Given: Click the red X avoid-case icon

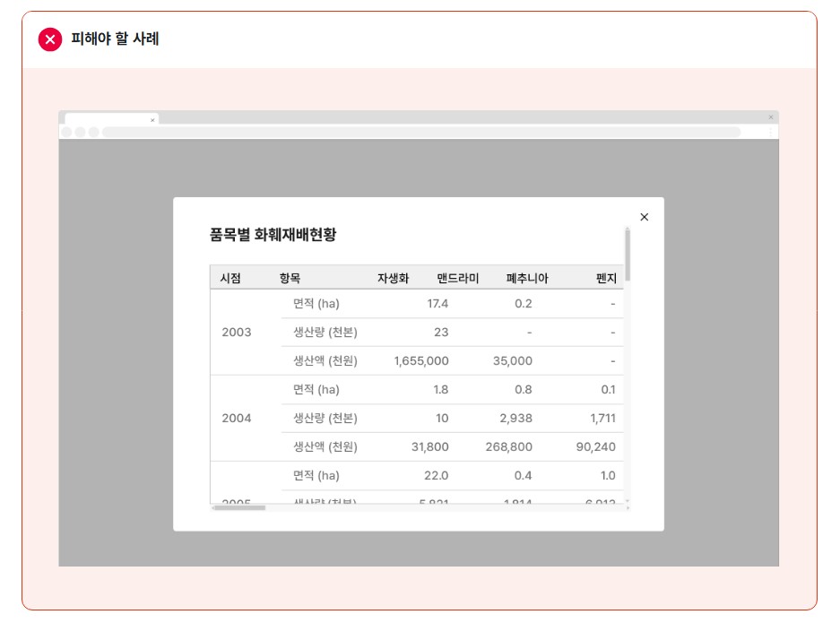Looking at the screenshot, I should click(x=50, y=39).
